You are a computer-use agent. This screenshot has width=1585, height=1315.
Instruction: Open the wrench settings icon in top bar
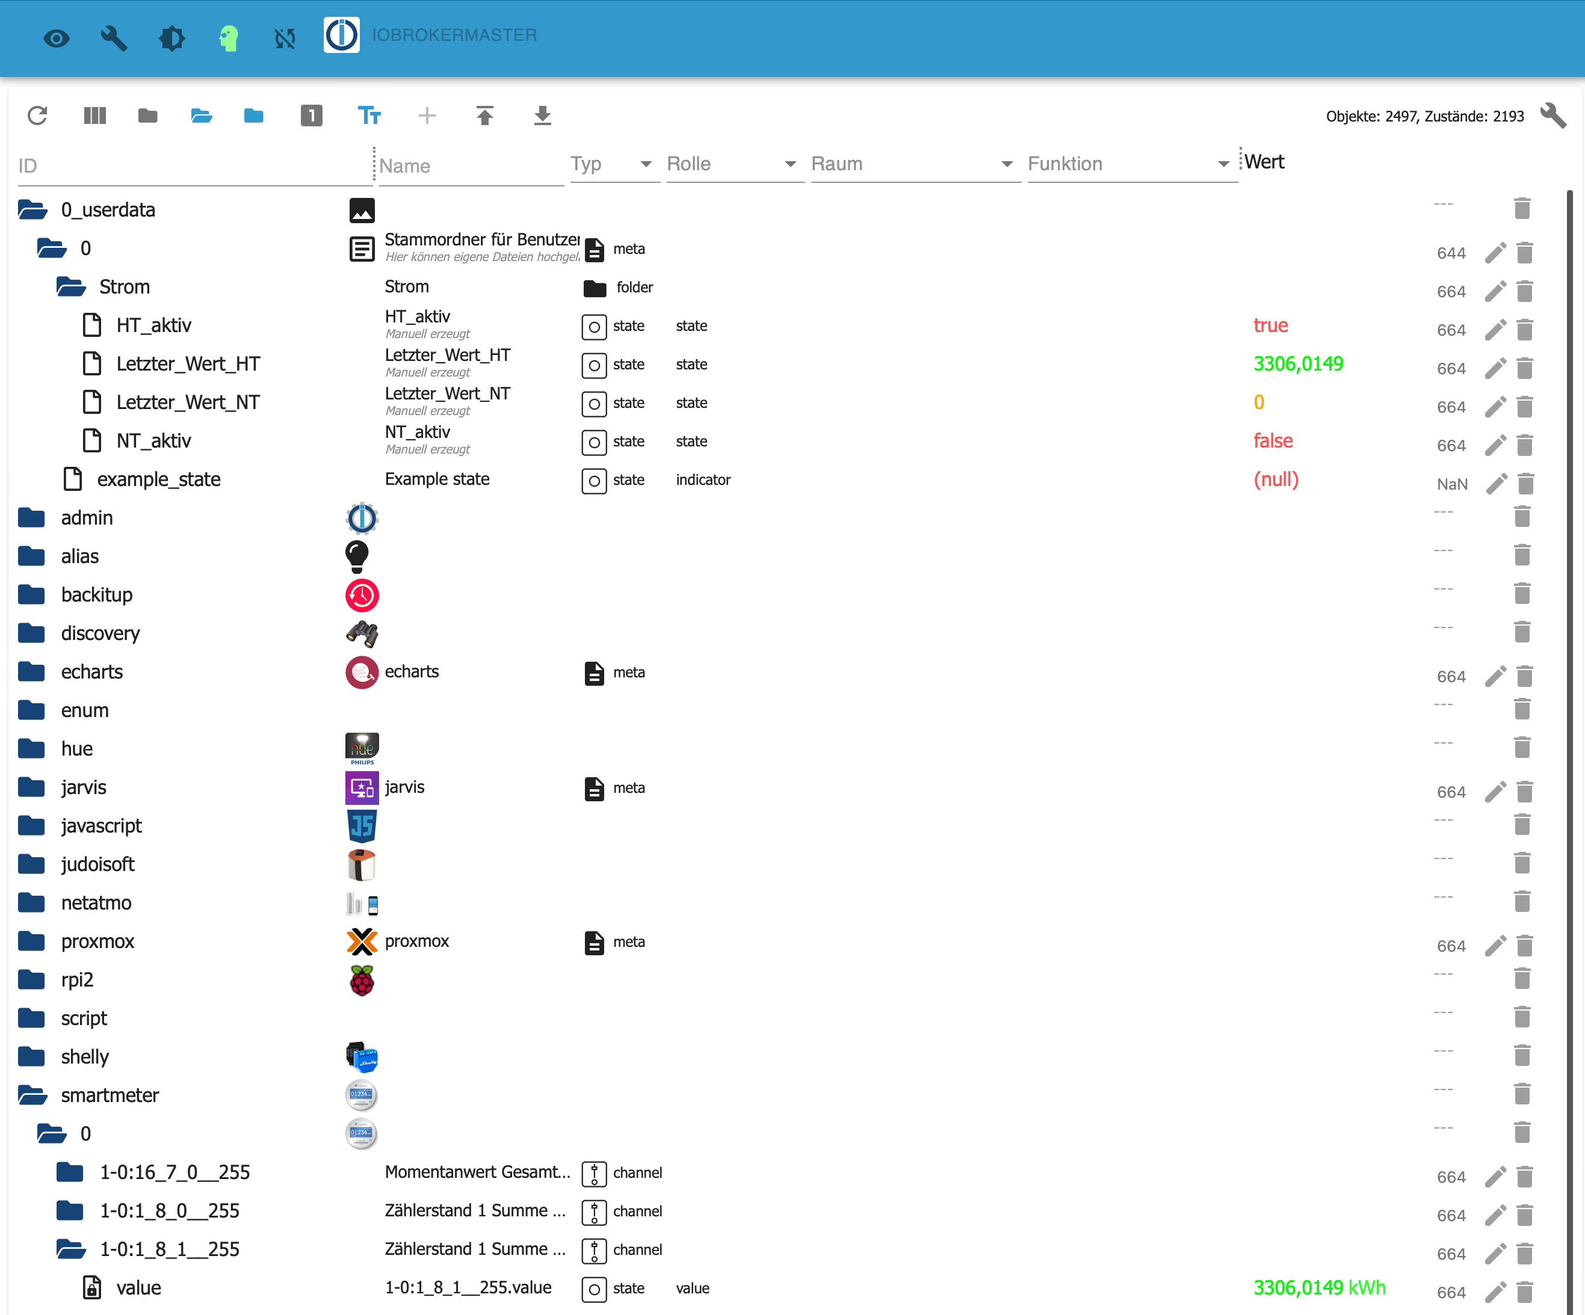(x=114, y=37)
